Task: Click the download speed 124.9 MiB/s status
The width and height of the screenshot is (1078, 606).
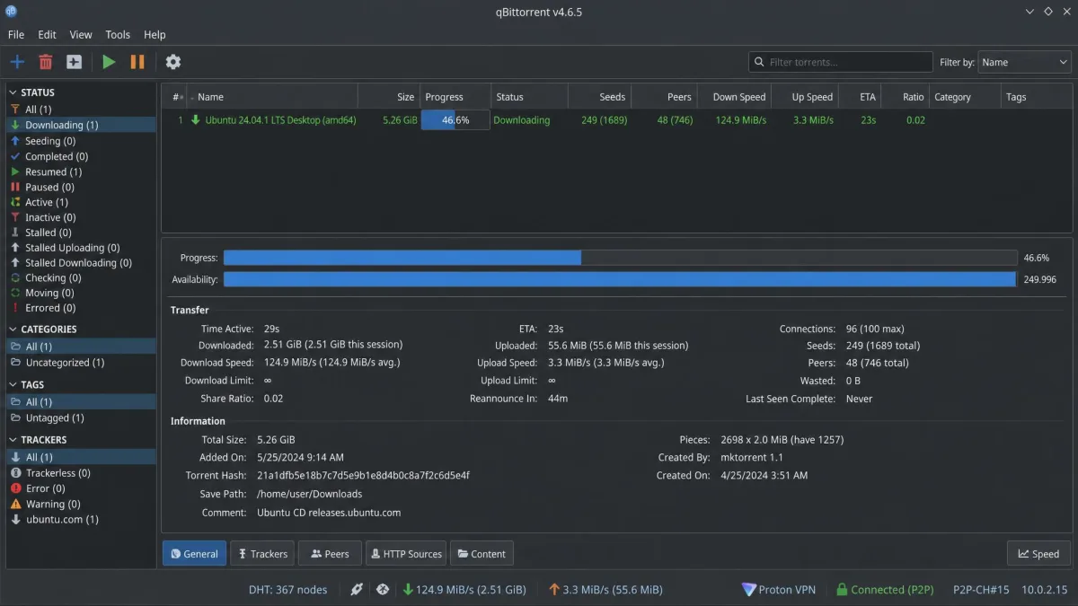Action: tap(464, 590)
